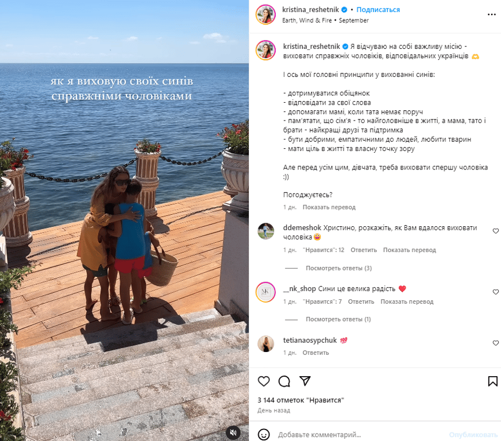Reply to ddemeshok's comment

[364, 250]
